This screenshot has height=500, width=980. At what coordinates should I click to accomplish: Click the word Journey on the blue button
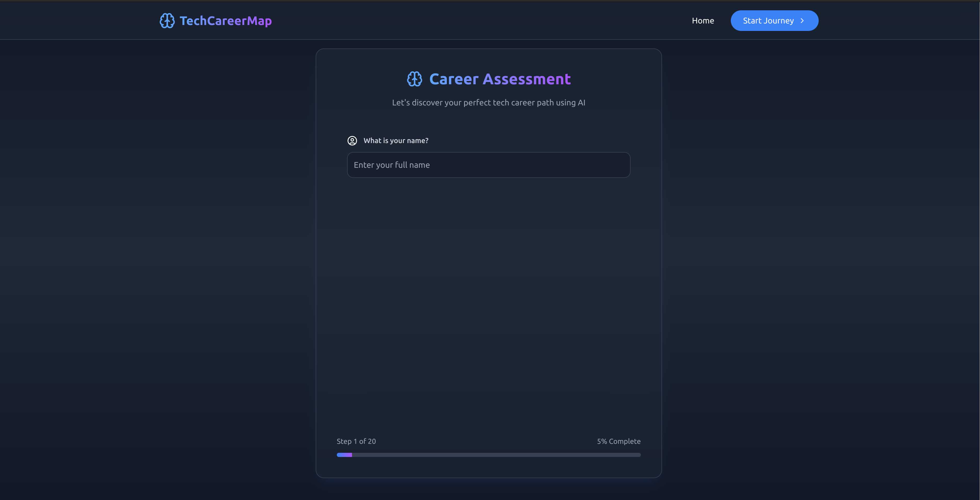[x=778, y=21]
